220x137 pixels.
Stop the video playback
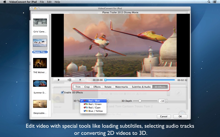point(80,80)
